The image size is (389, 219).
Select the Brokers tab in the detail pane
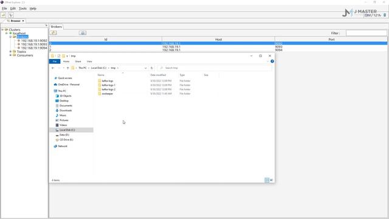(x=57, y=27)
